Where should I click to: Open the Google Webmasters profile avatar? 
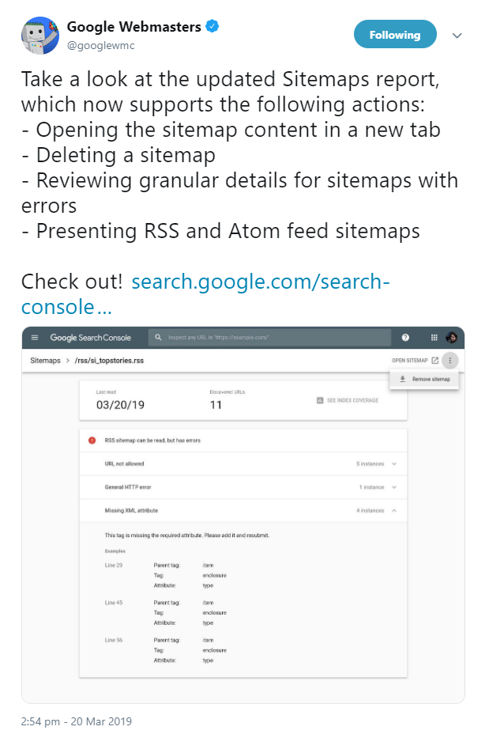point(40,35)
